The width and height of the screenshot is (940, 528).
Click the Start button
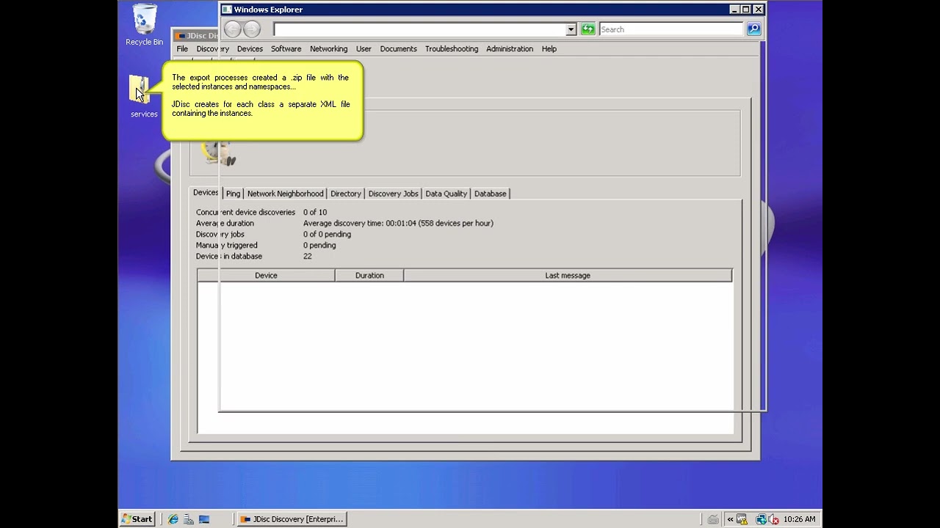tap(138, 519)
